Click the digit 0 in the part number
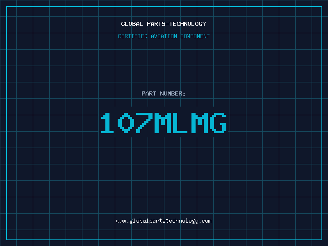The height and width of the screenshot is (246, 328). click(126, 123)
